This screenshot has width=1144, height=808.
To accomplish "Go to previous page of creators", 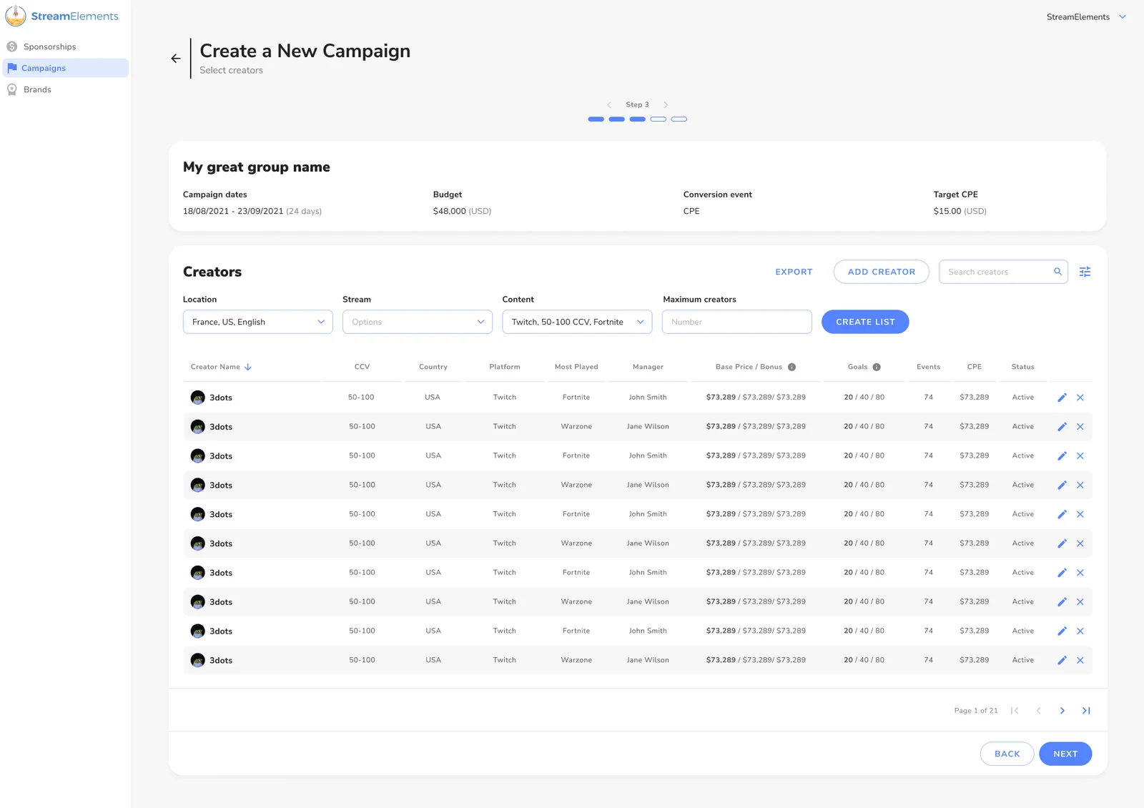I will (1038, 711).
